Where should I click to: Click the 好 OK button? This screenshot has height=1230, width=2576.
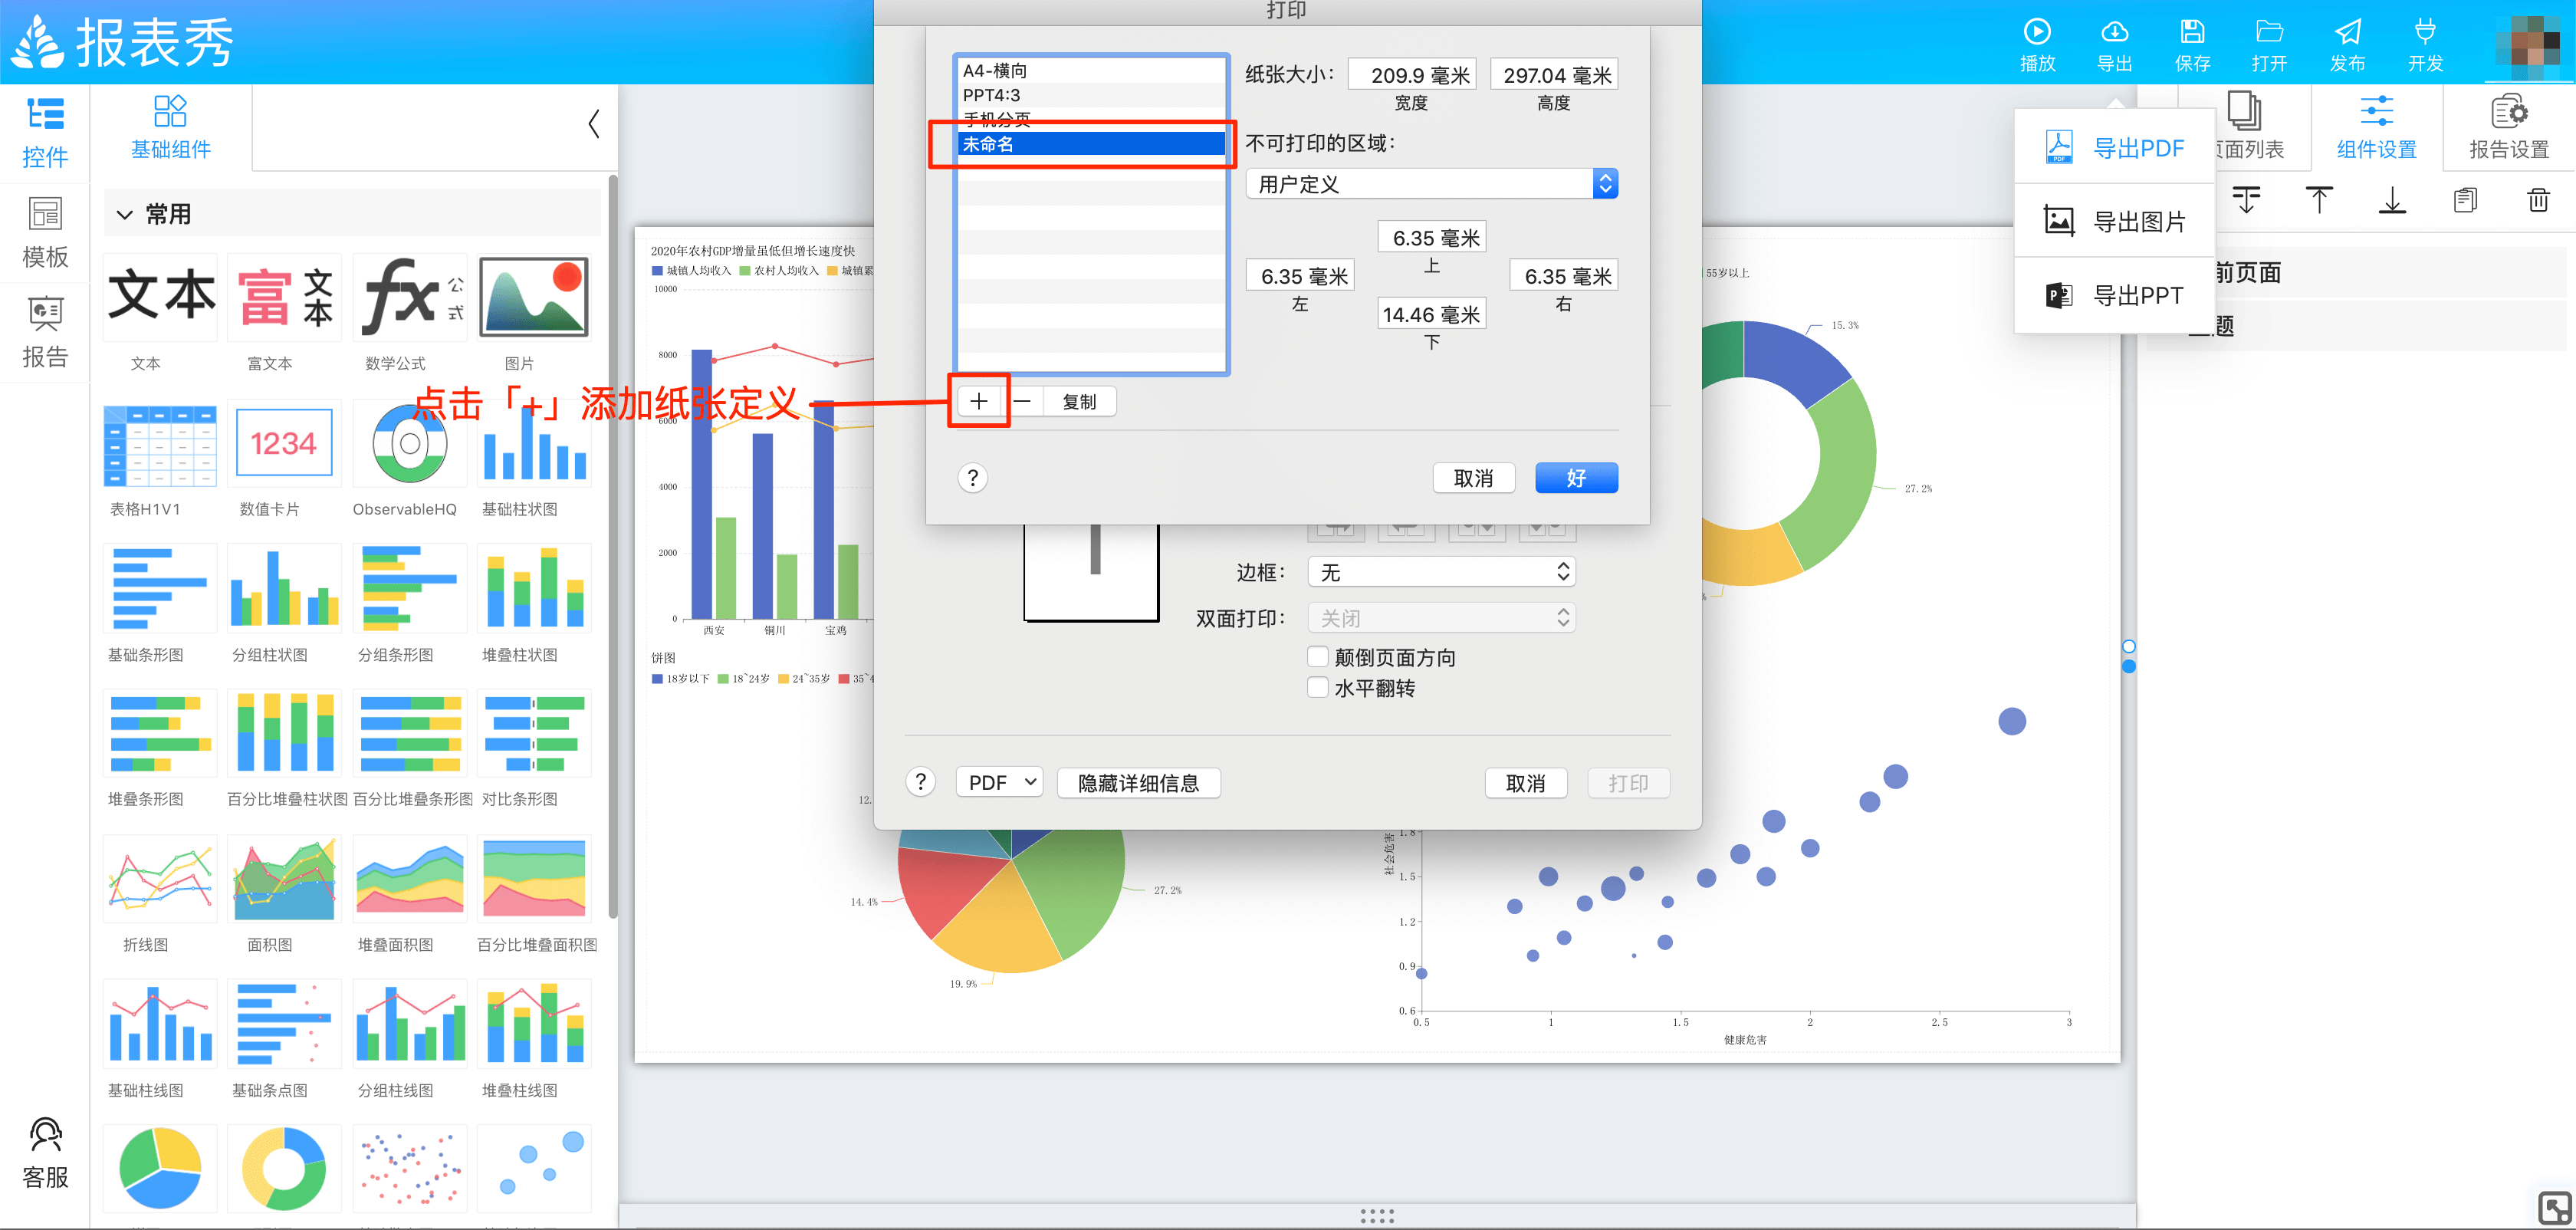click(x=1576, y=478)
